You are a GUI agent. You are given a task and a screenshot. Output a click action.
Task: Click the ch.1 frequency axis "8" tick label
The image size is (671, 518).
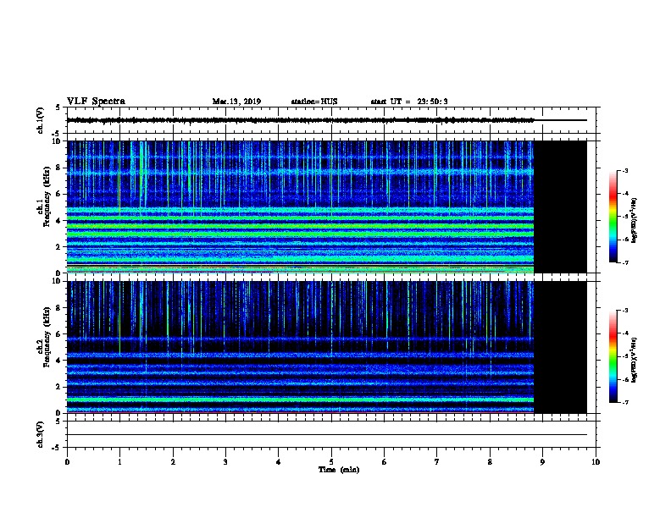tap(60, 168)
